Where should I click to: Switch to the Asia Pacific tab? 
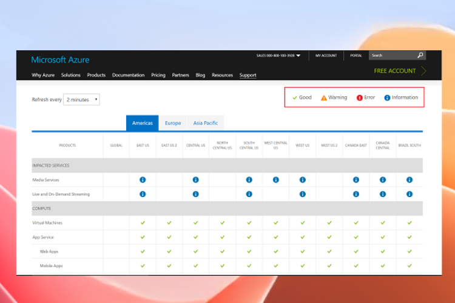[206, 123]
